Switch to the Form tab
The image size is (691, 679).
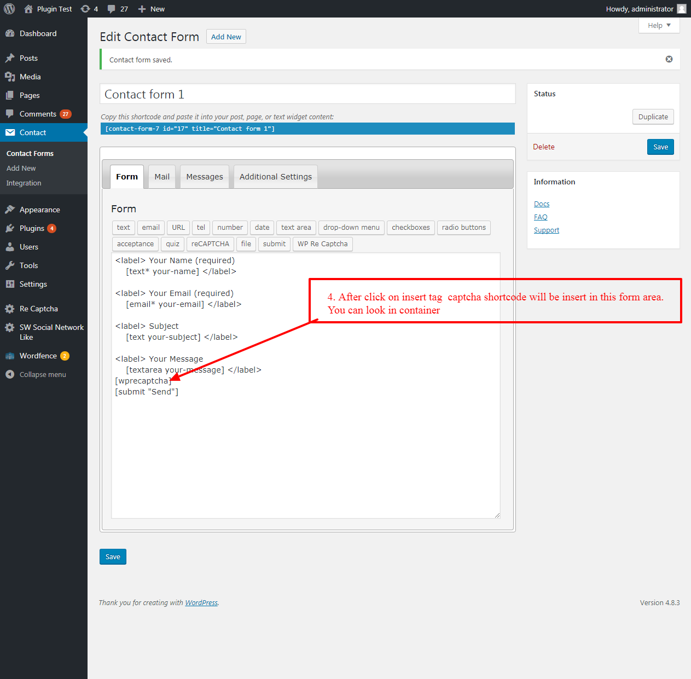coord(127,177)
